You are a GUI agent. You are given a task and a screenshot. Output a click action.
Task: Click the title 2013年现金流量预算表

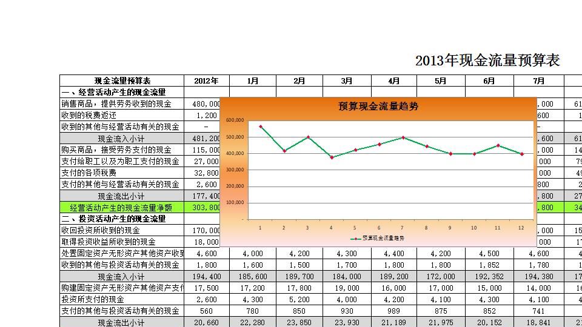(487, 61)
